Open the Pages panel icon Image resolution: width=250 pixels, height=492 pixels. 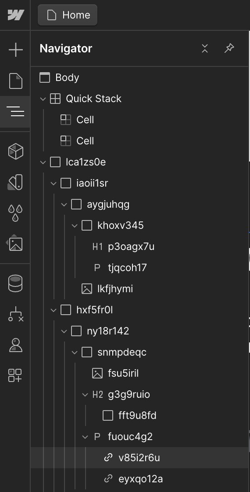pos(15,81)
